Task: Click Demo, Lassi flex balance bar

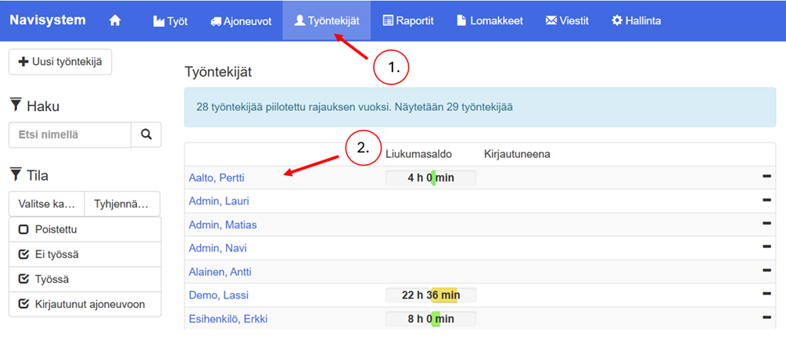Action: [x=430, y=295]
